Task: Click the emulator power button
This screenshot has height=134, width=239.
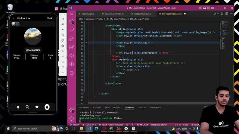Action: coord(63,19)
